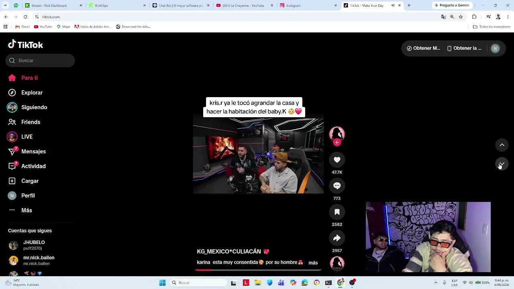Go to the next video with down chevron
Screen dimensions: 514x289
[x=502, y=164]
